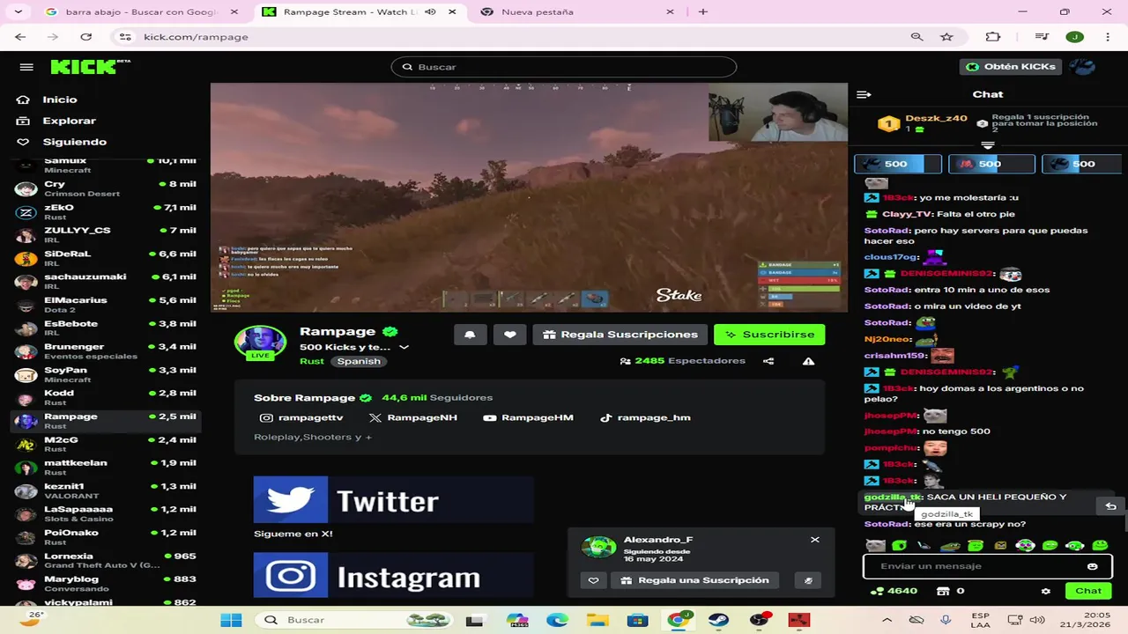Report the stream with the warning icon
Image resolution: width=1128 pixels, height=634 pixels.
pyautogui.click(x=808, y=361)
